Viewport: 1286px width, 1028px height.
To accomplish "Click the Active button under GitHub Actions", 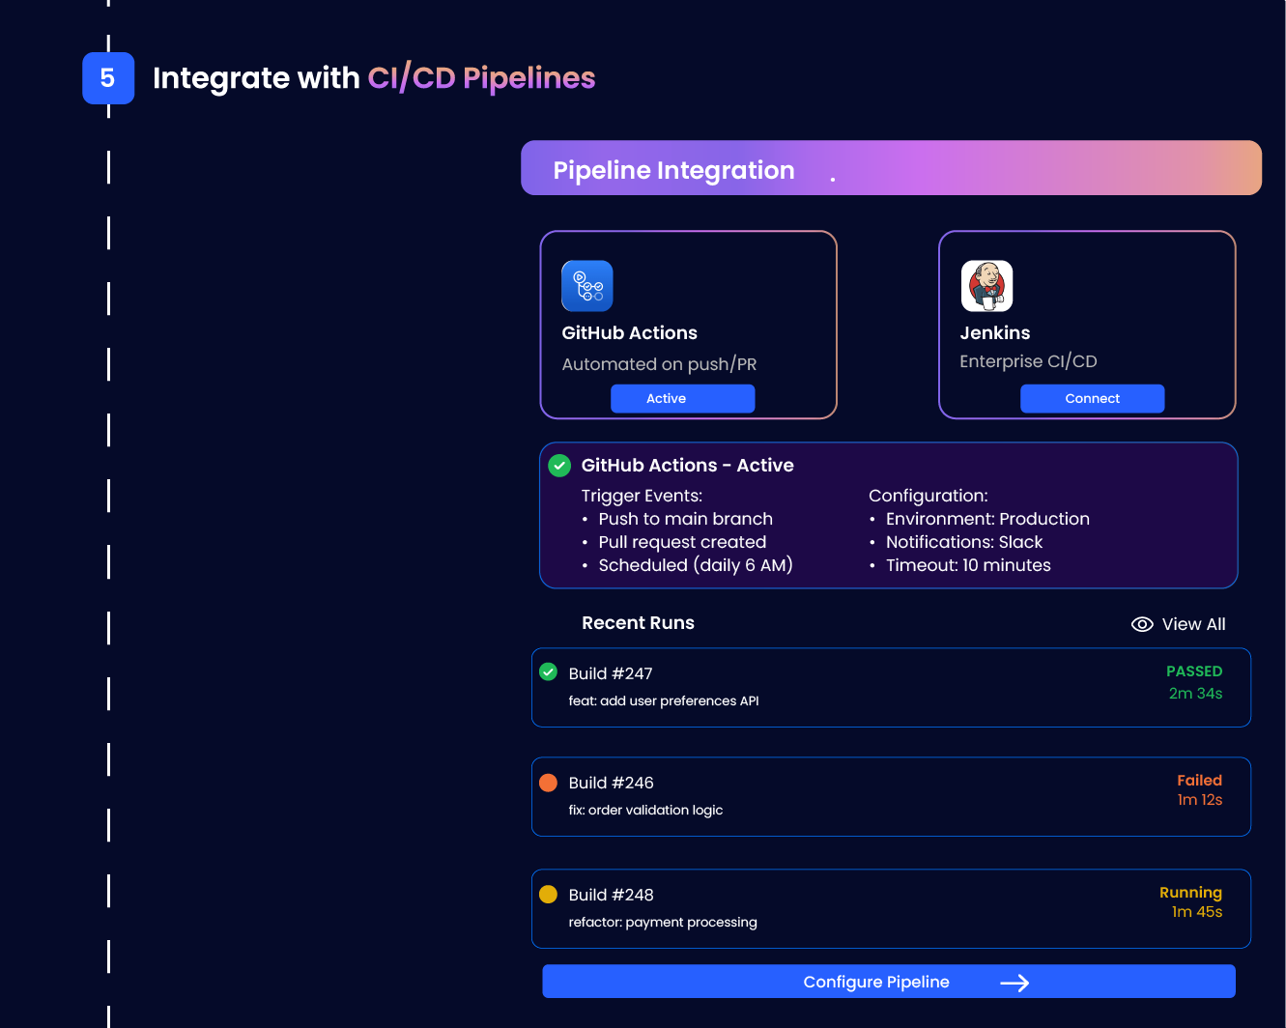I will 683,398.
